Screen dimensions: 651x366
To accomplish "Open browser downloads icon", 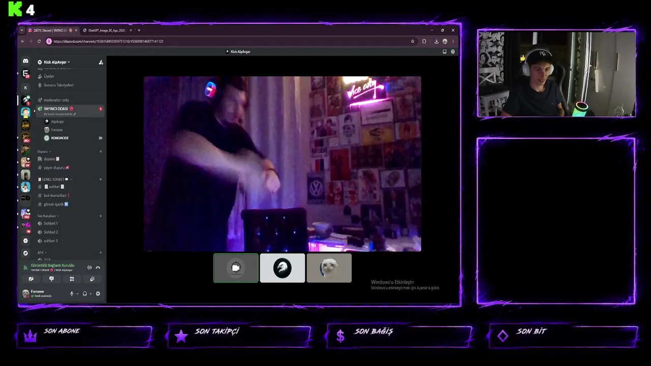I will (436, 41).
